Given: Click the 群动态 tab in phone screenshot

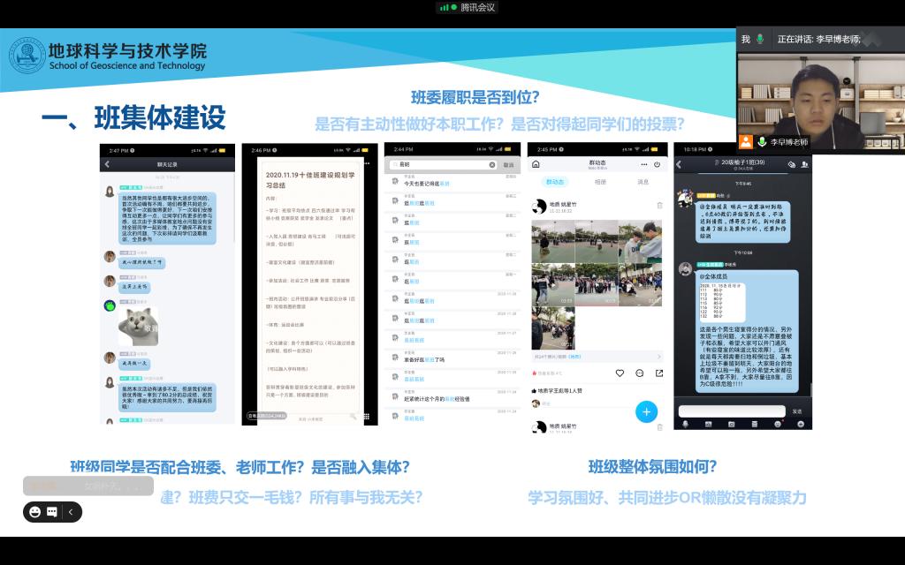Looking at the screenshot, I should click(555, 182).
